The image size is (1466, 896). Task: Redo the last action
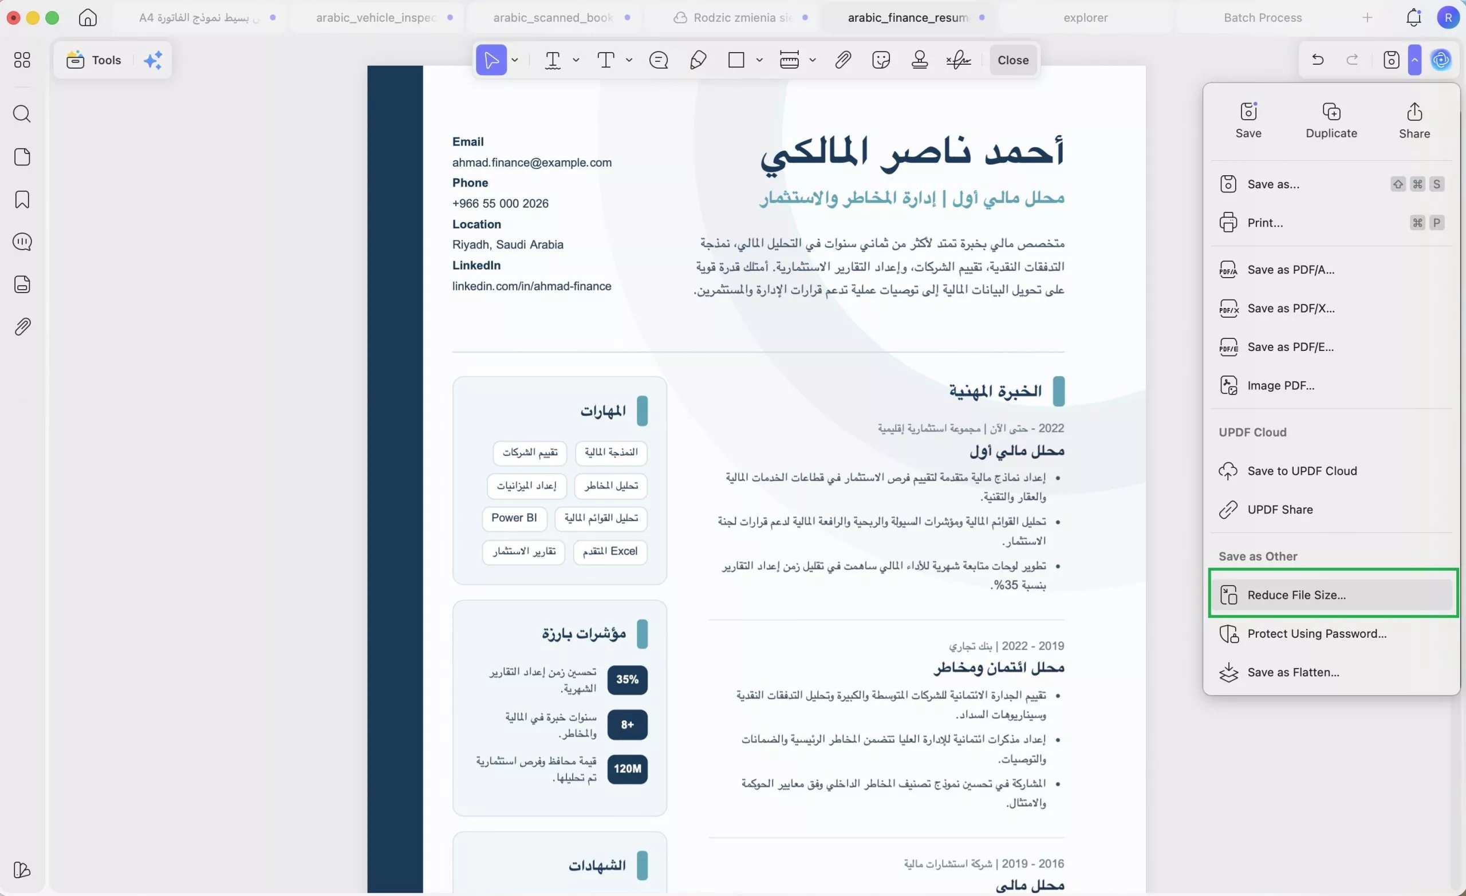[1353, 60]
